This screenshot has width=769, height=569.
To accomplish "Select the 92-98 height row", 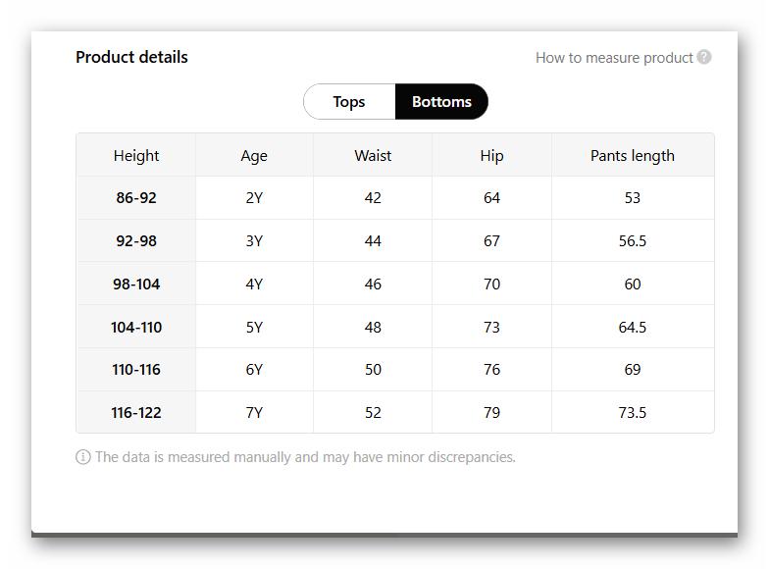I will click(x=136, y=241).
